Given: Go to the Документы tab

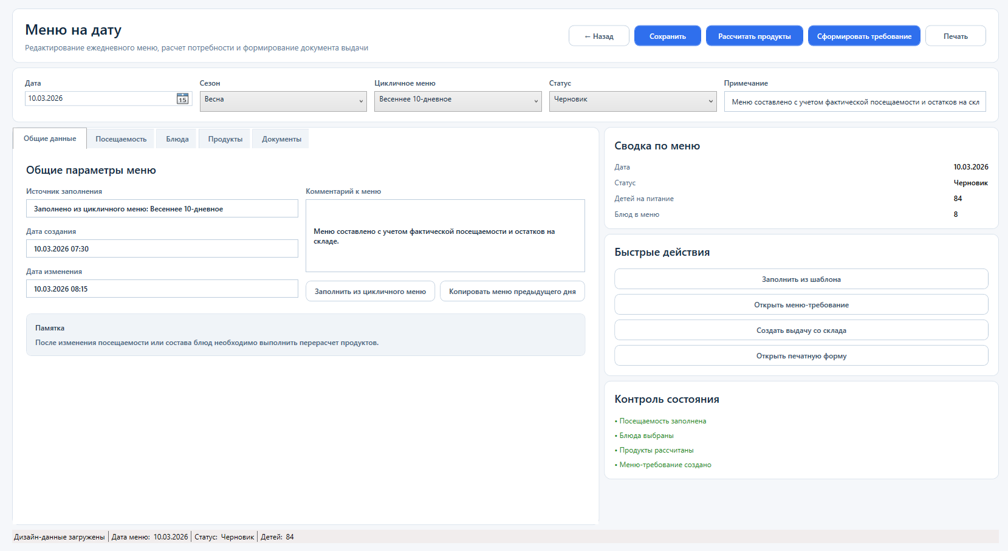Looking at the screenshot, I should (x=281, y=139).
